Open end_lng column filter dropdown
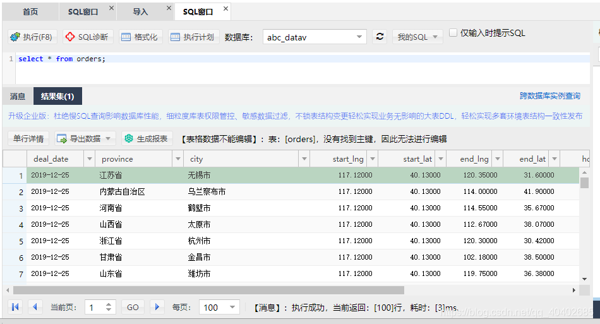The width and height of the screenshot is (600, 324). (498, 159)
